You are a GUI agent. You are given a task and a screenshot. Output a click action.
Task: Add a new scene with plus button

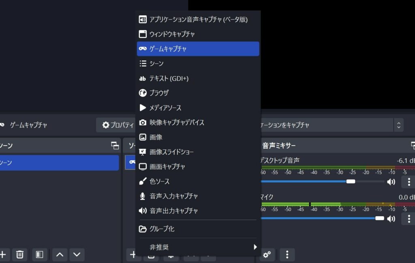pyautogui.click(x=3, y=254)
